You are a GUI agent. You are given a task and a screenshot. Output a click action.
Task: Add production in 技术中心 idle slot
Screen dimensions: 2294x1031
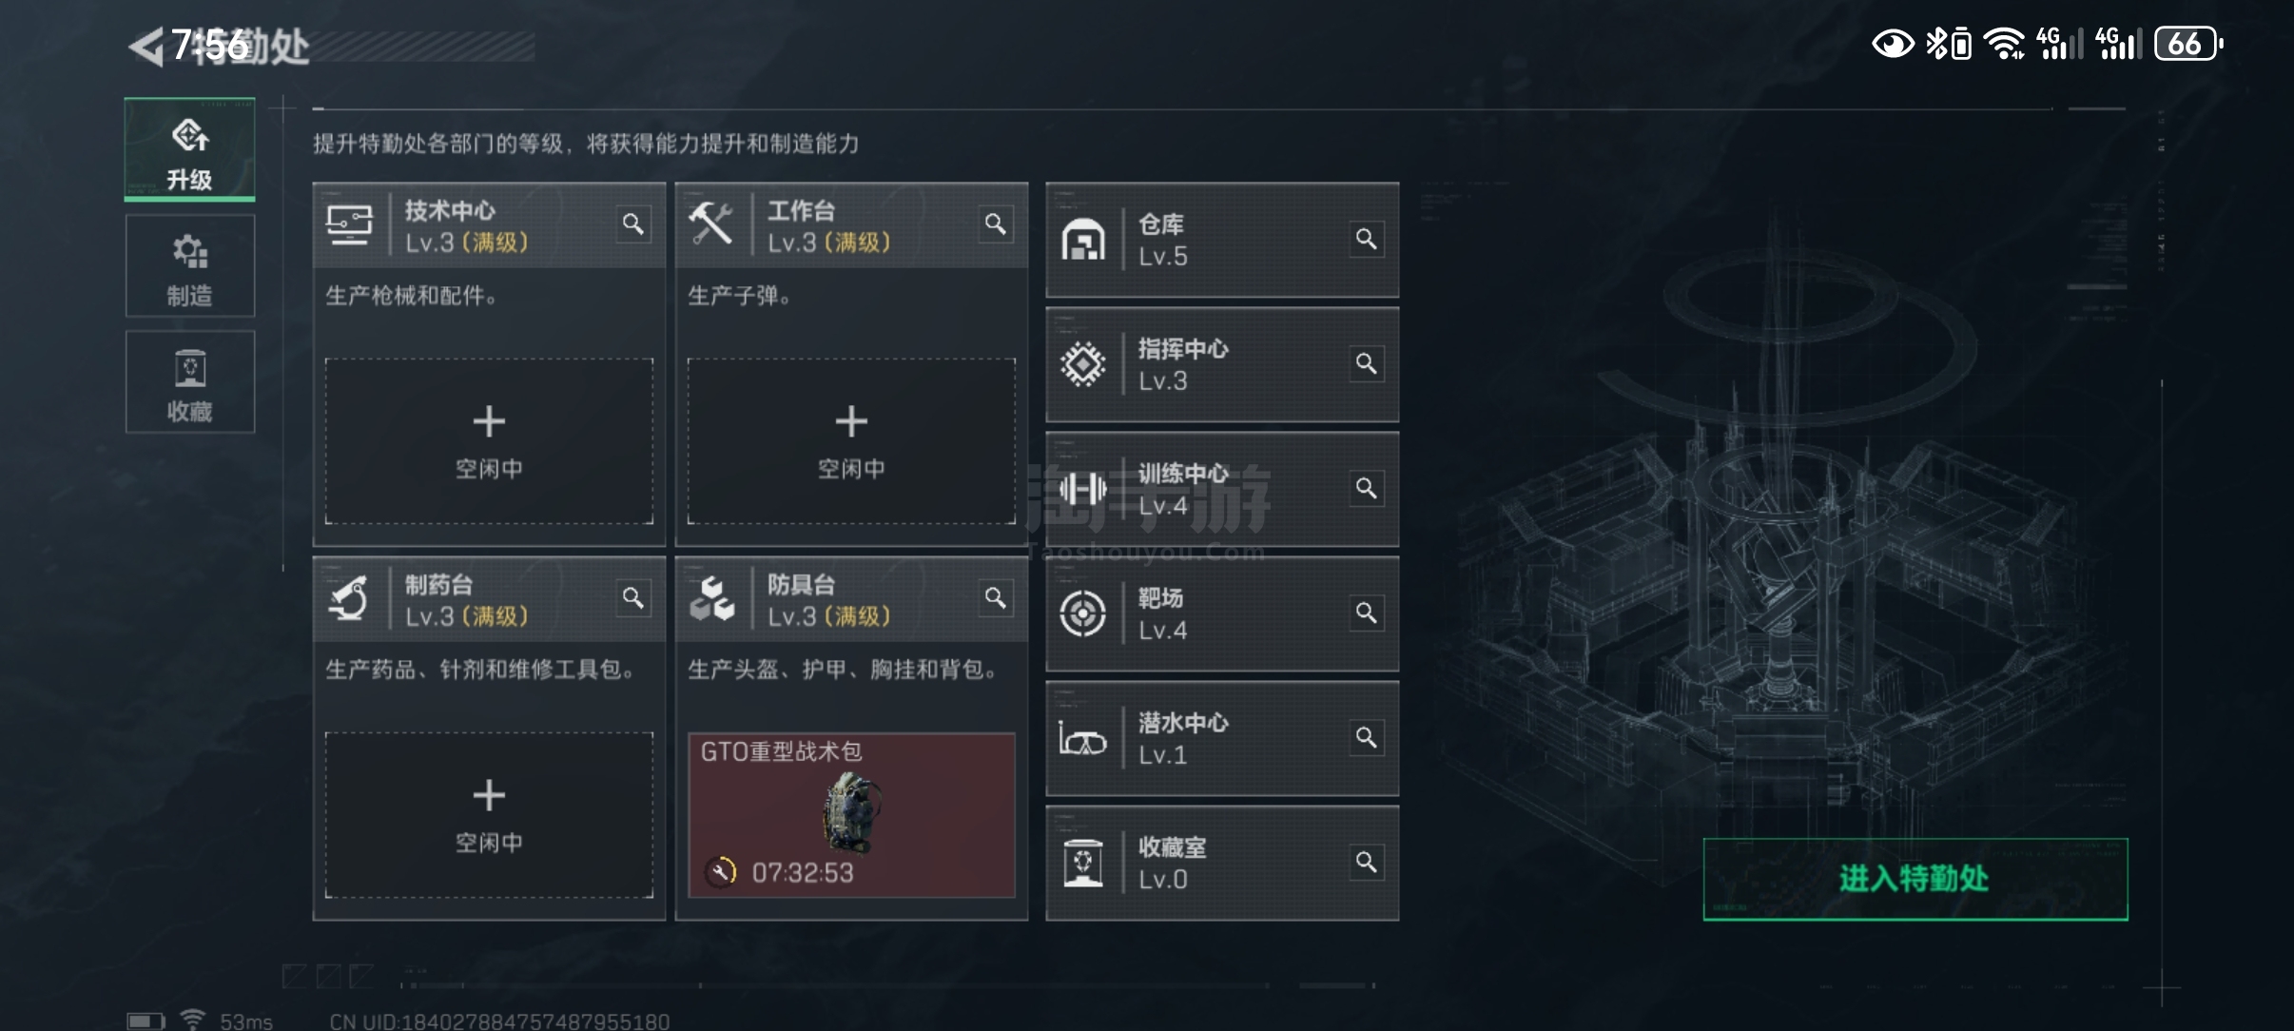pos(489,440)
